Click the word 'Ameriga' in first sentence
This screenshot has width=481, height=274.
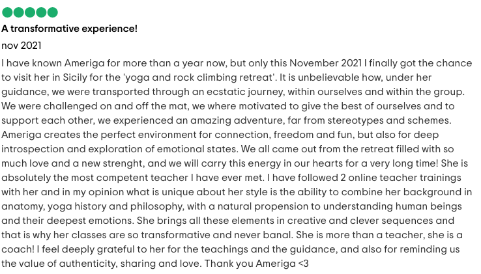coord(84,63)
